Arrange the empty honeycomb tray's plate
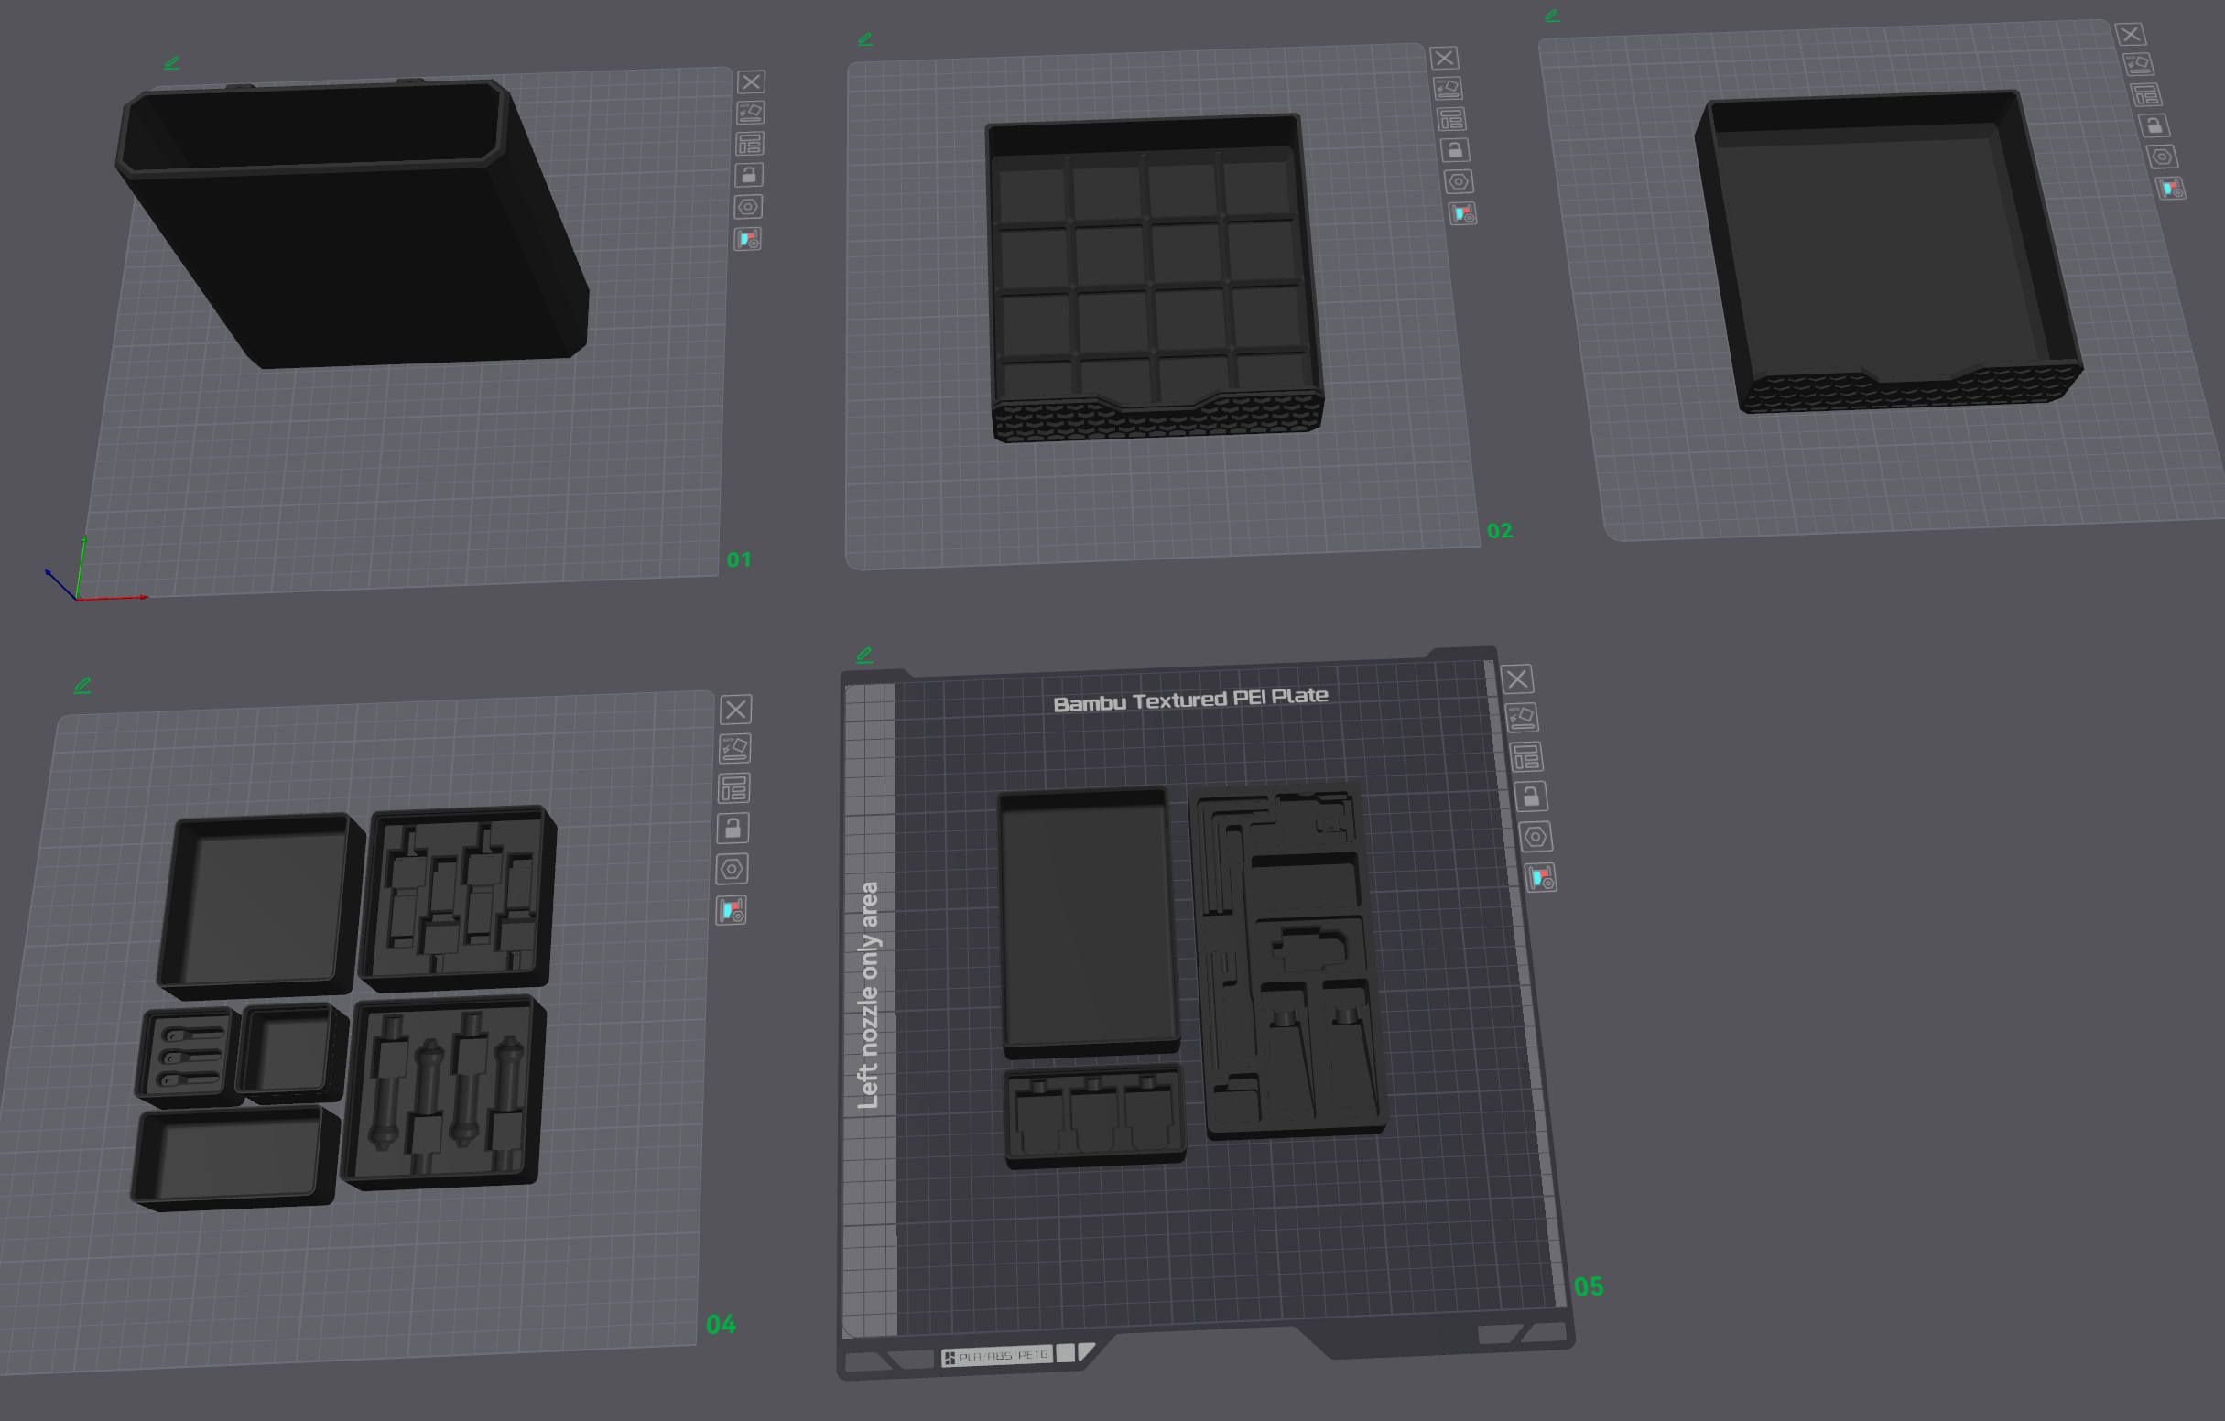Viewport: 2225px width, 1421px height. coord(2146,95)
